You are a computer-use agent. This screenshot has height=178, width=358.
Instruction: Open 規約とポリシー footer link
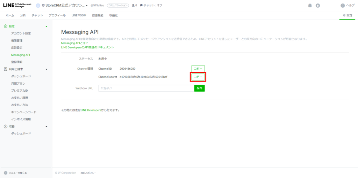[88, 173]
